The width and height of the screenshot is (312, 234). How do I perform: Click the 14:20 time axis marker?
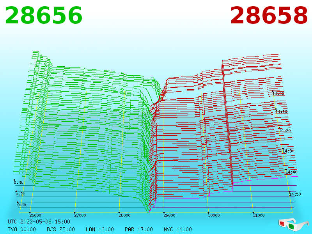[285, 131]
